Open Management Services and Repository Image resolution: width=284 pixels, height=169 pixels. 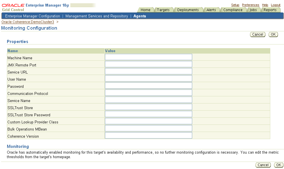pyautogui.click(x=96, y=16)
